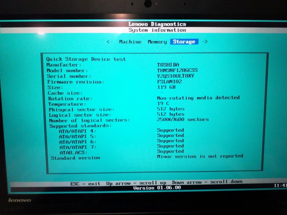The height and width of the screenshot is (215, 287).
Task: Click Down arrow = scroll down hint
Action: [x=207, y=182]
